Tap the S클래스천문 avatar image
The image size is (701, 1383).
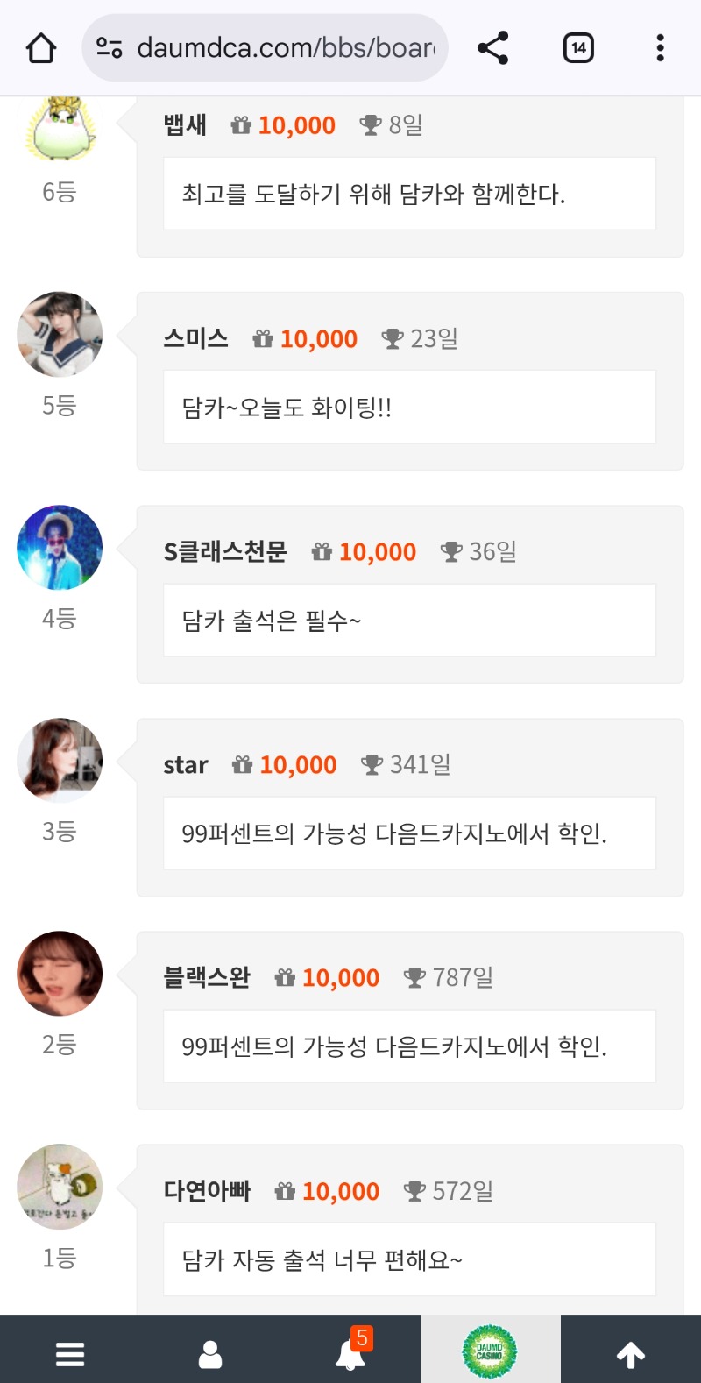60,548
